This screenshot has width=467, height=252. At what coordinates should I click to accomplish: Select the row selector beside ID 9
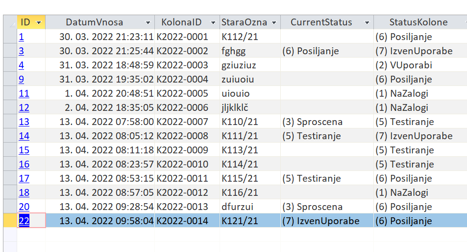pyautogui.click(x=10, y=79)
